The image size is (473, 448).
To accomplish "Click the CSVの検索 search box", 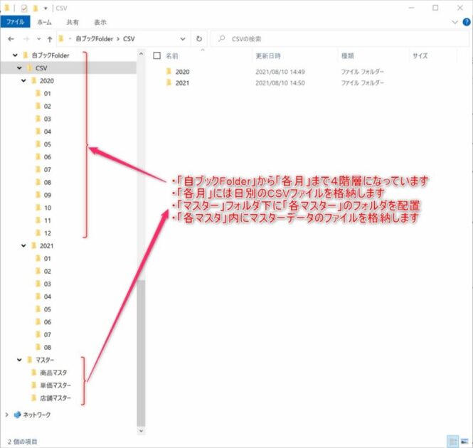I will [x=339, y=39].
